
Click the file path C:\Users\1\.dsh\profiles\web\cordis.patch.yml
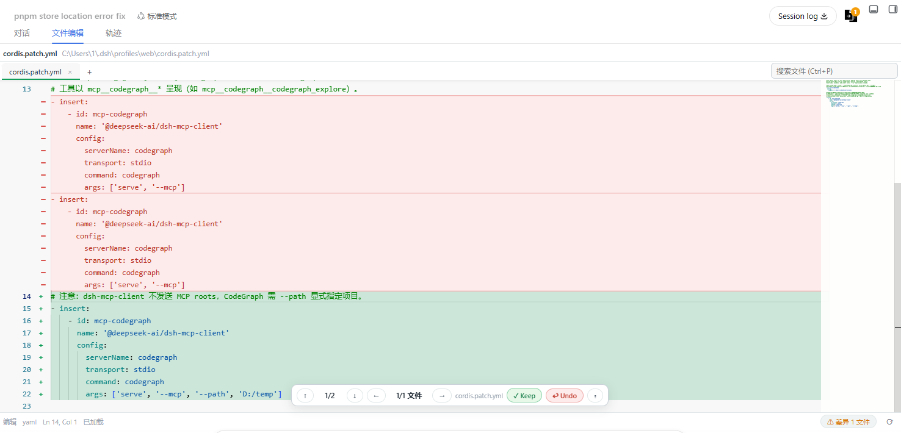(136, 54)
